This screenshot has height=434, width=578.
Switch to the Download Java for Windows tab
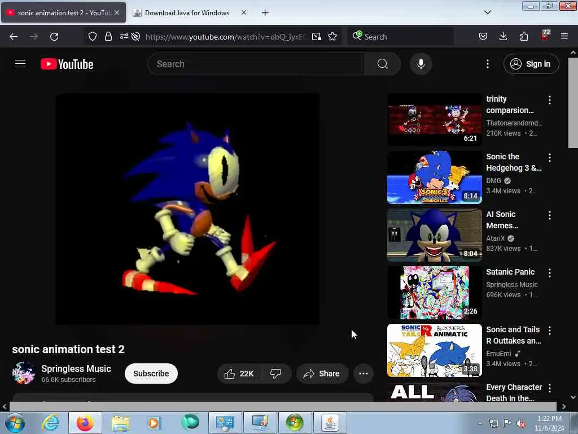coord(187,13)
